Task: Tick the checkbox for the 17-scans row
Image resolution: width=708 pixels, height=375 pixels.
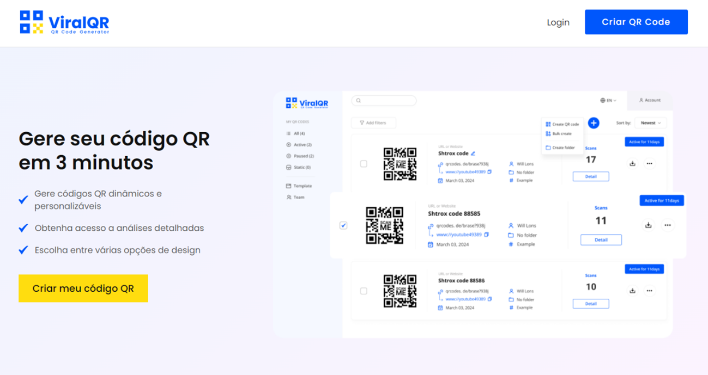Action: [364, 164]
